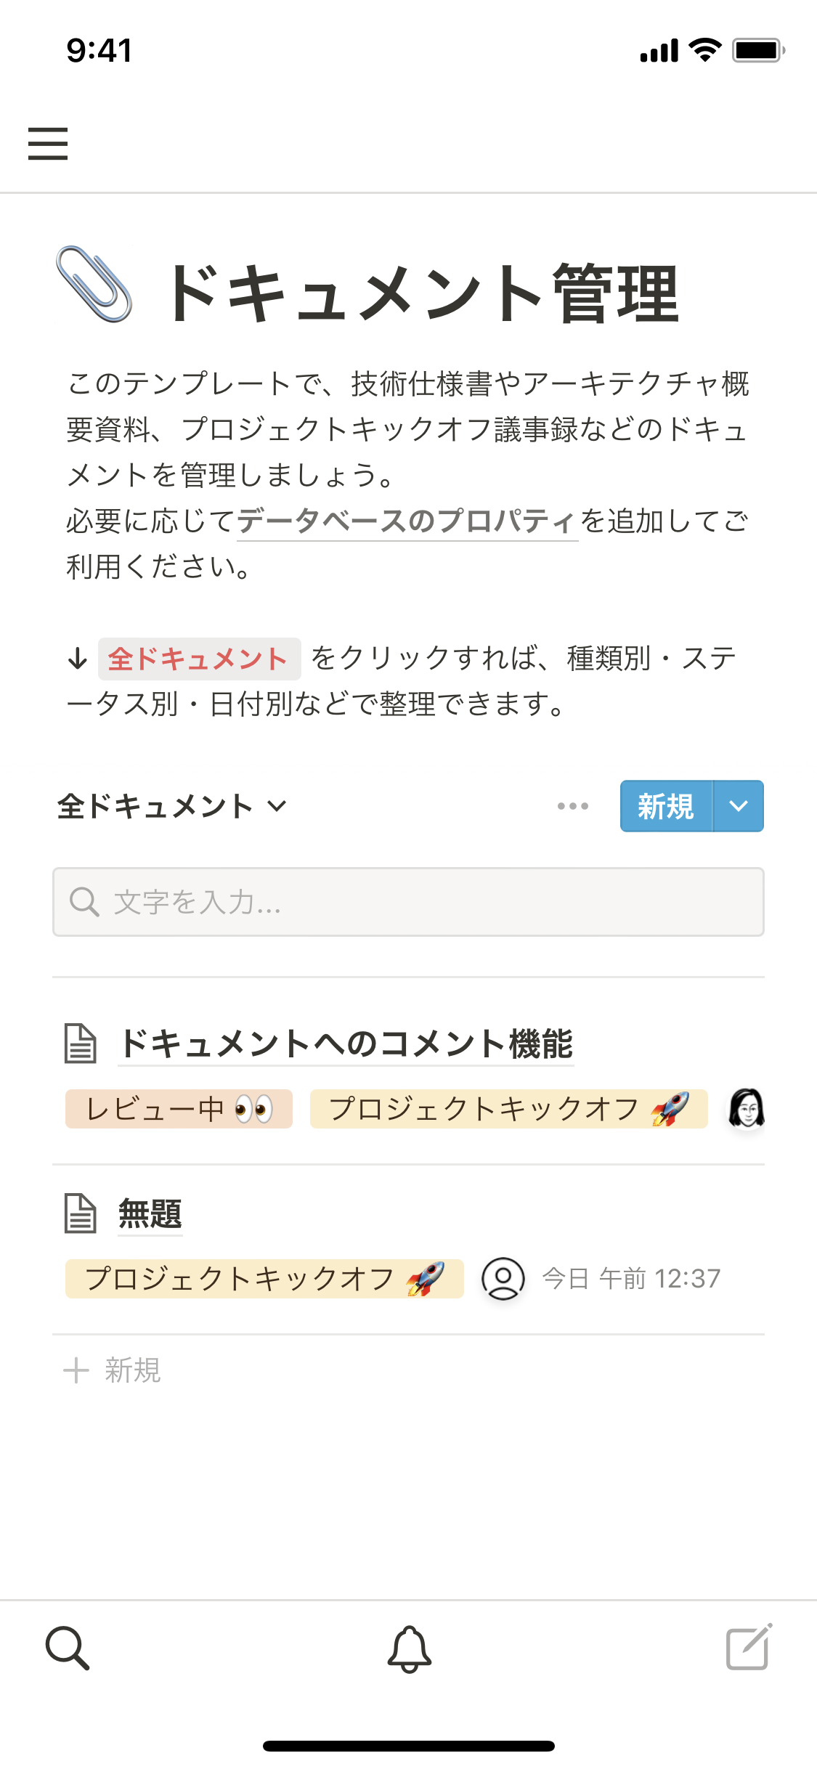Image resolution: width=817 pixels, height=1769 pixels.
Task: Tap the compose new page icon
Action: pos(749,1648)
